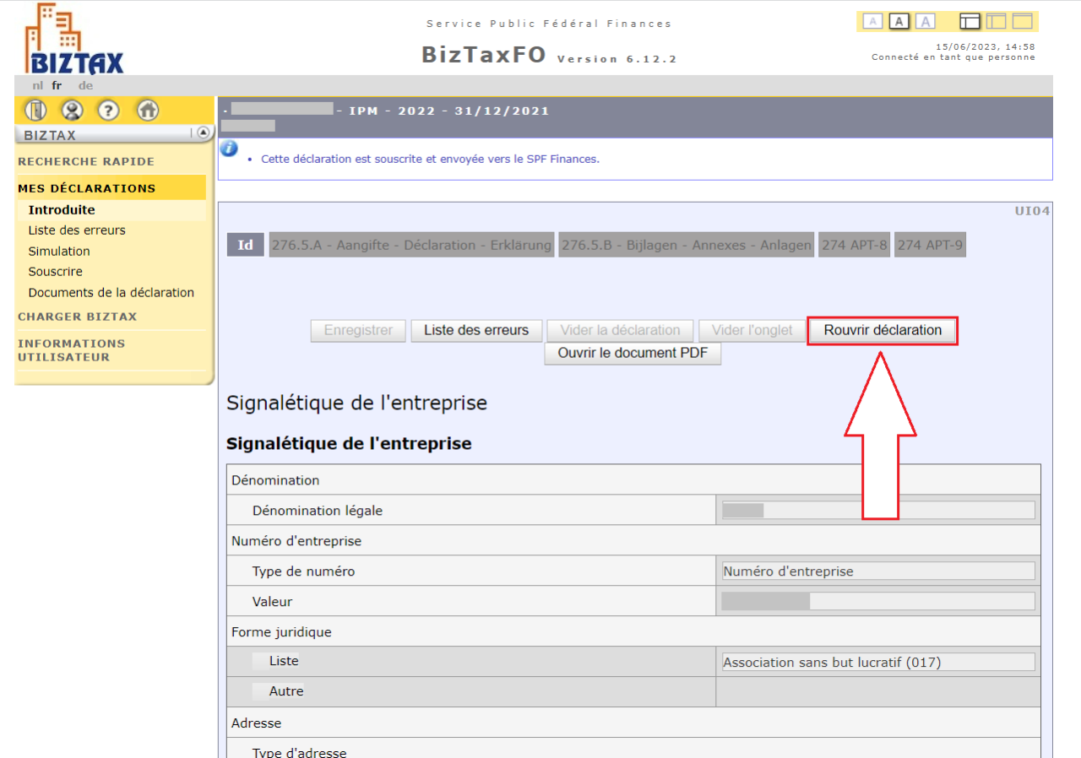The width and height of the screenshot is (1081, 758).
Task: Click the UI04 screen code
Action: (1032, 211)
